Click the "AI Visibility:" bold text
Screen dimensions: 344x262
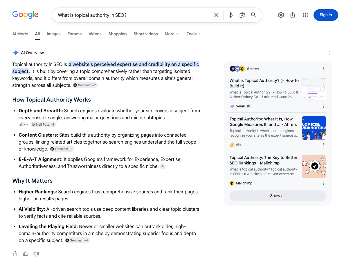(32, 209)
